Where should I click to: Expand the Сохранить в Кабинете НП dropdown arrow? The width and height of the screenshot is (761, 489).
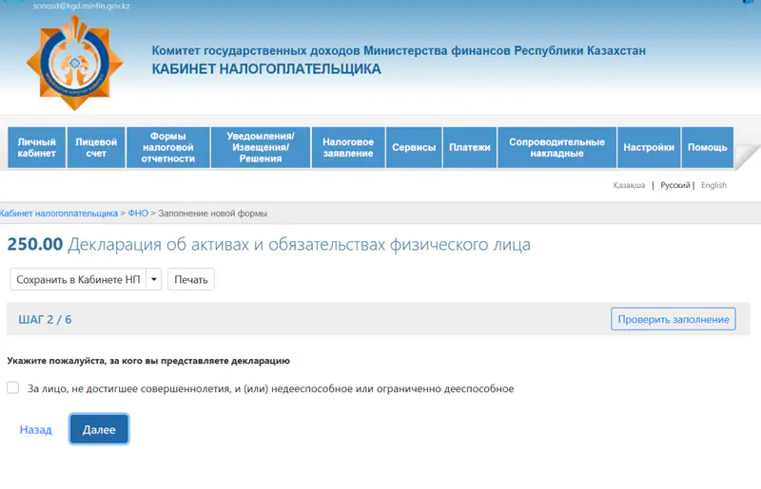tap(153, 280)
